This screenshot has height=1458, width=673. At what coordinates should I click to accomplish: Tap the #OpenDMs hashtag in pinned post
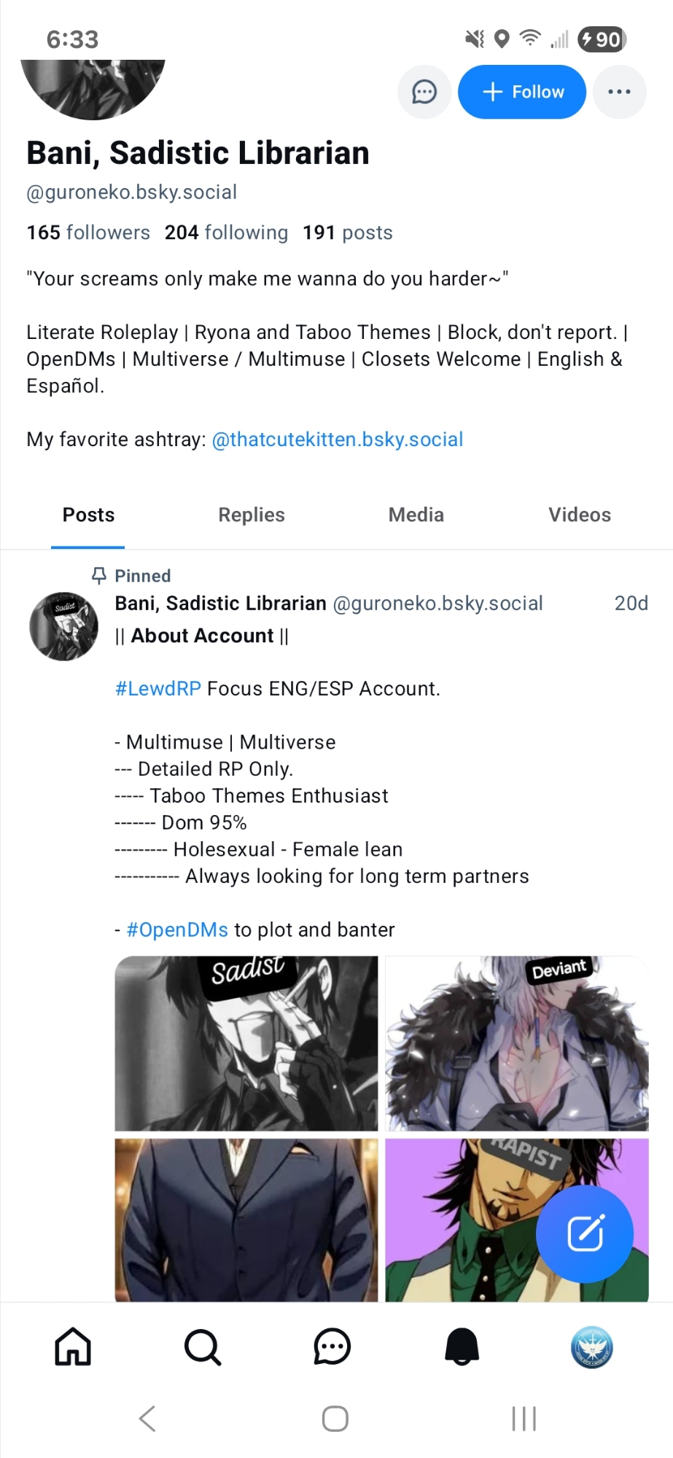click(x=177, y=930)
